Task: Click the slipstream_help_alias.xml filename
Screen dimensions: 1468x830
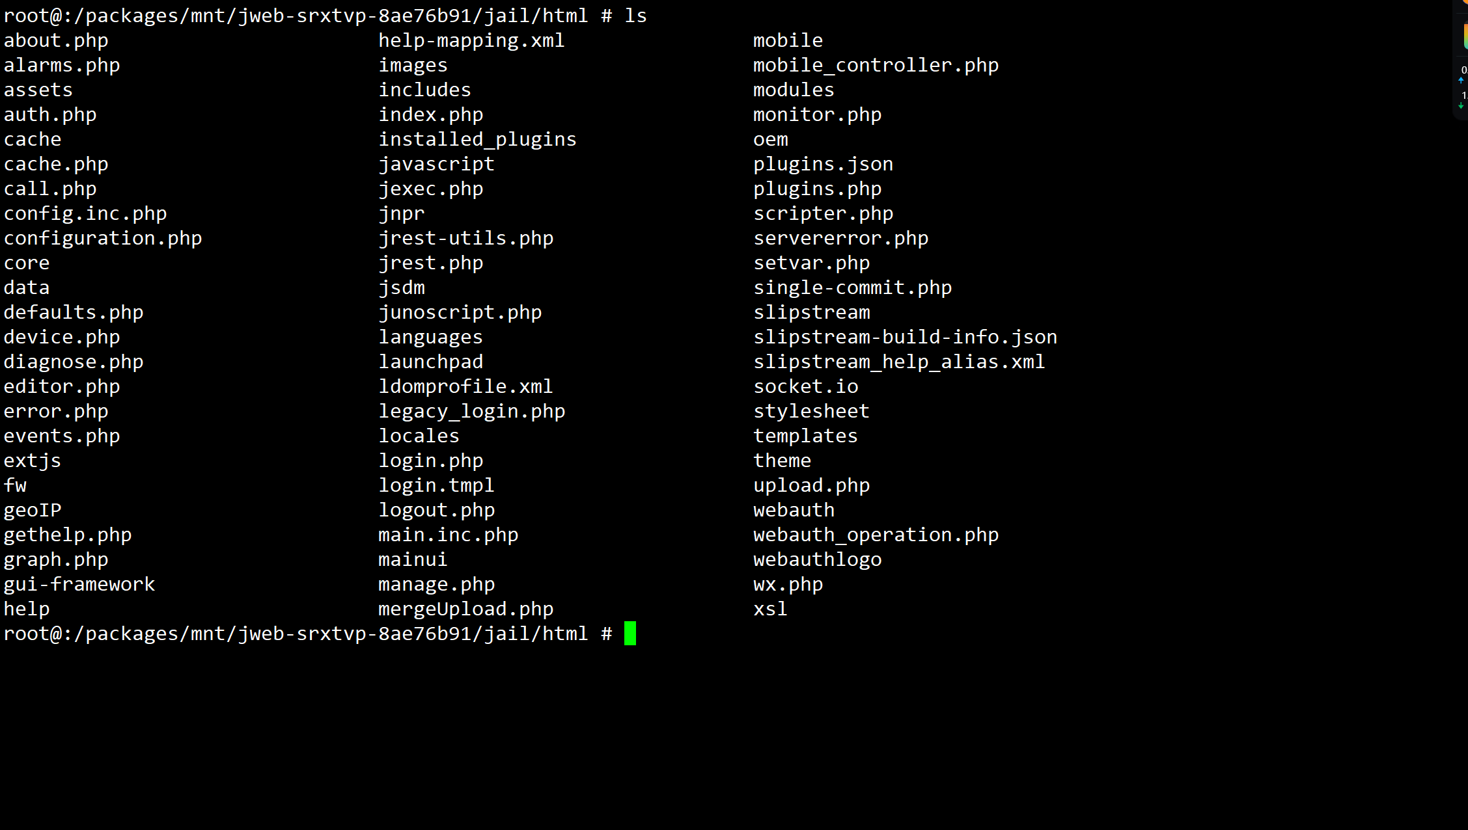Action: [x=899, y=362]
